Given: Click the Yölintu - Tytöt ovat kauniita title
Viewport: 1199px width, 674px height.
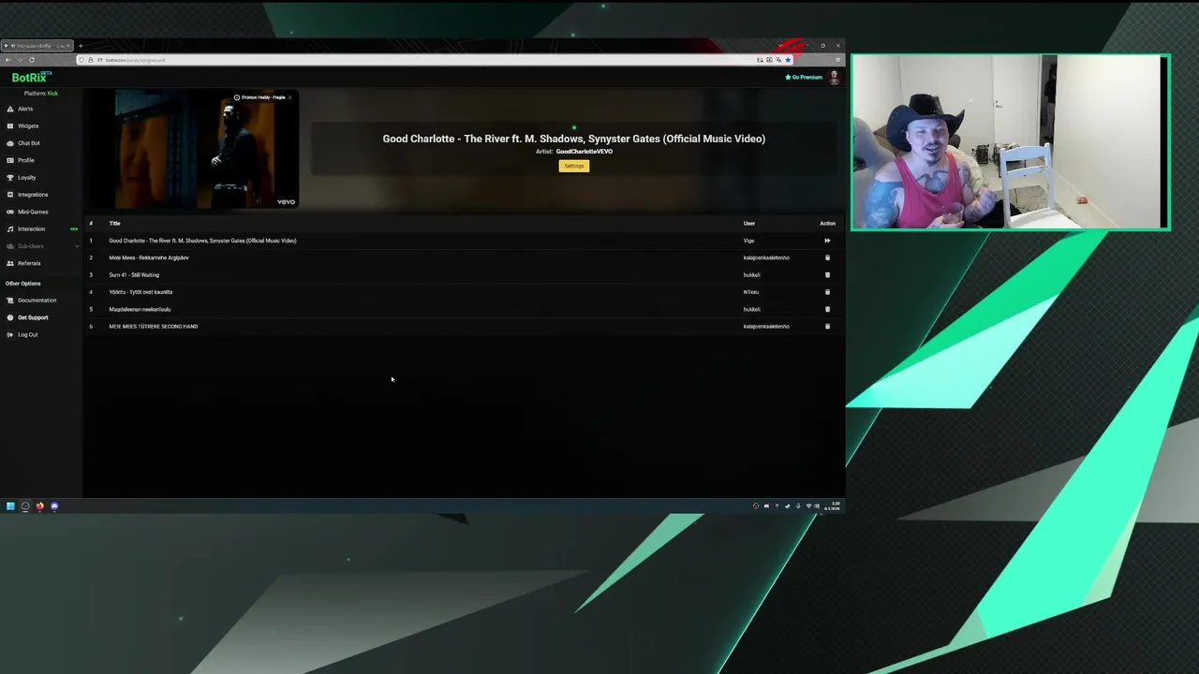Looking at the screenshot, I should 141,292.
